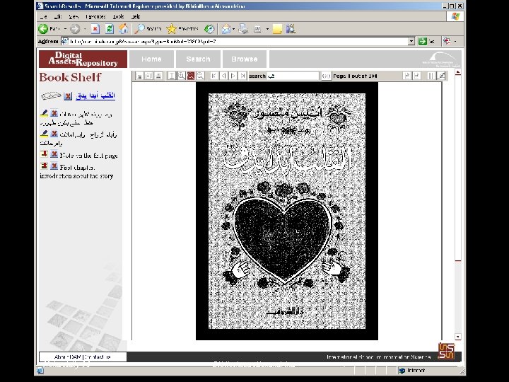Image resolution: width=509 pixels, height=382 pixels.
Task: Click the first yellow highlighter annotation icon
Action: 44,113
